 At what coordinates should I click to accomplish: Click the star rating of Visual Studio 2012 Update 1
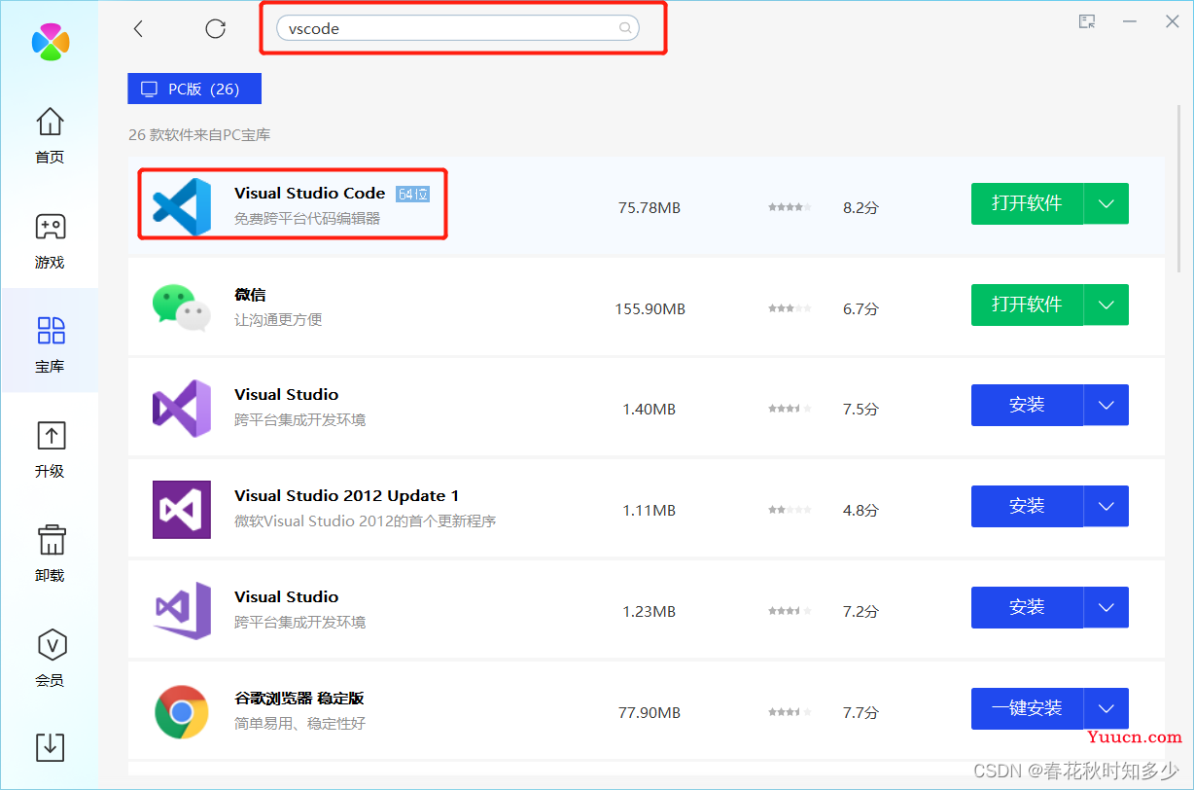click(789, 510)
